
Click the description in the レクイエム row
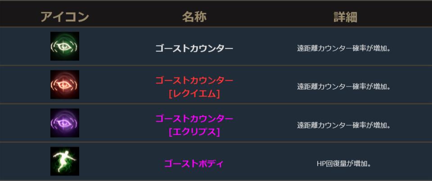pos(343,86)
